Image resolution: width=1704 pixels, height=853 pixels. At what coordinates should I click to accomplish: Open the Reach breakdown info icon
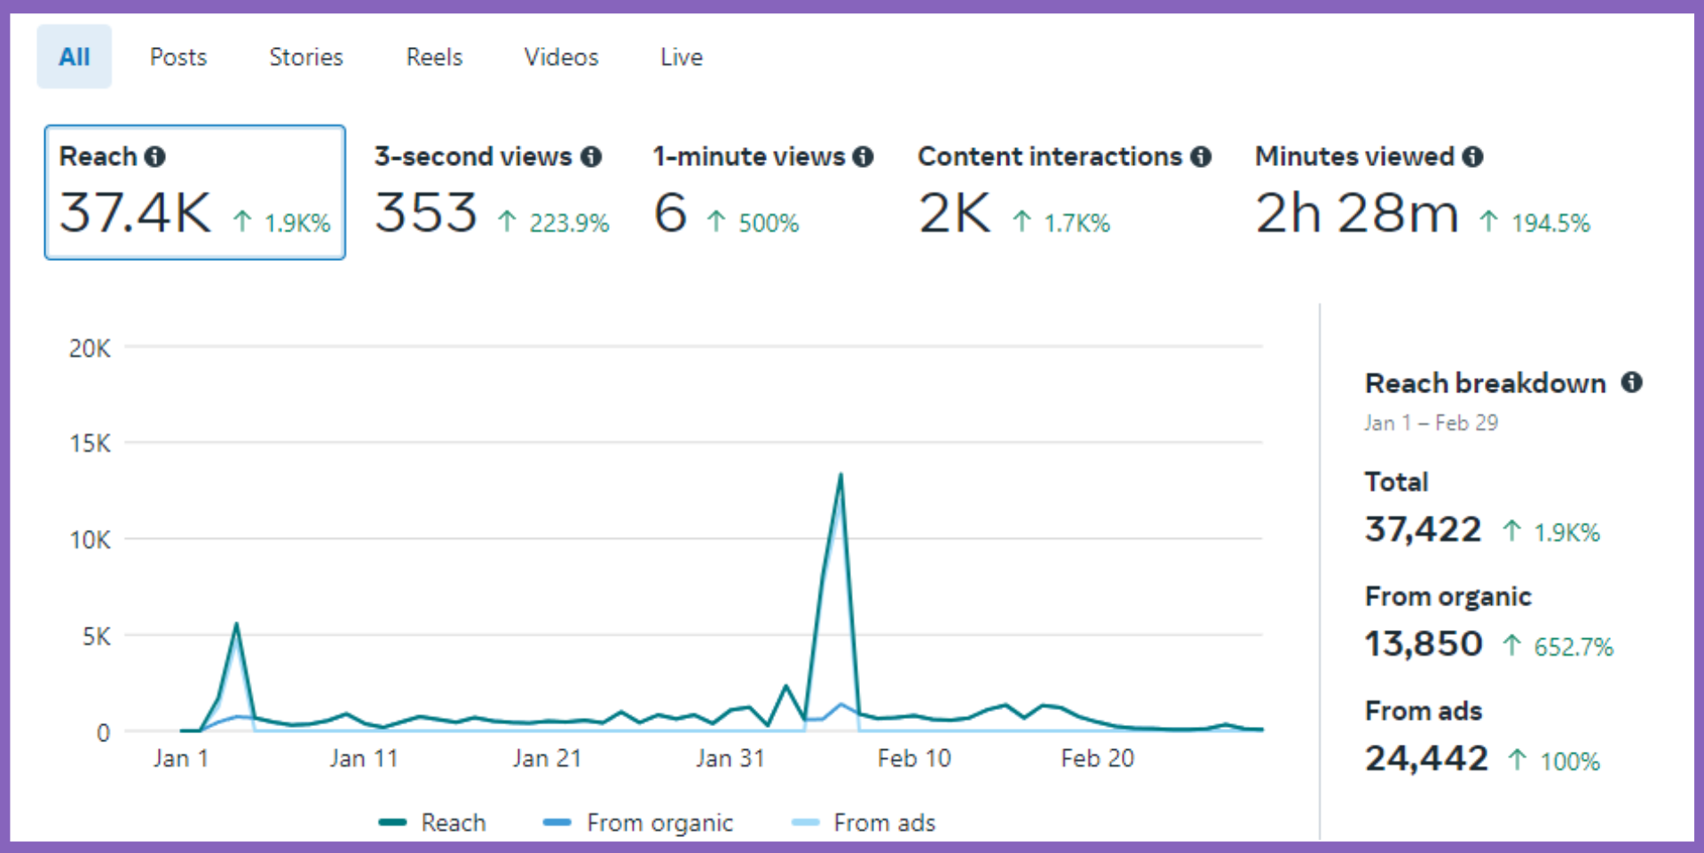click(x=1631, y=383)
